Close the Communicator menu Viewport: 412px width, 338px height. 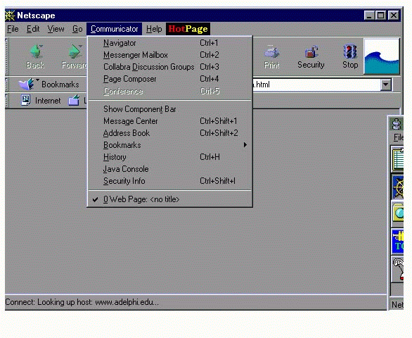pos(115,29)
